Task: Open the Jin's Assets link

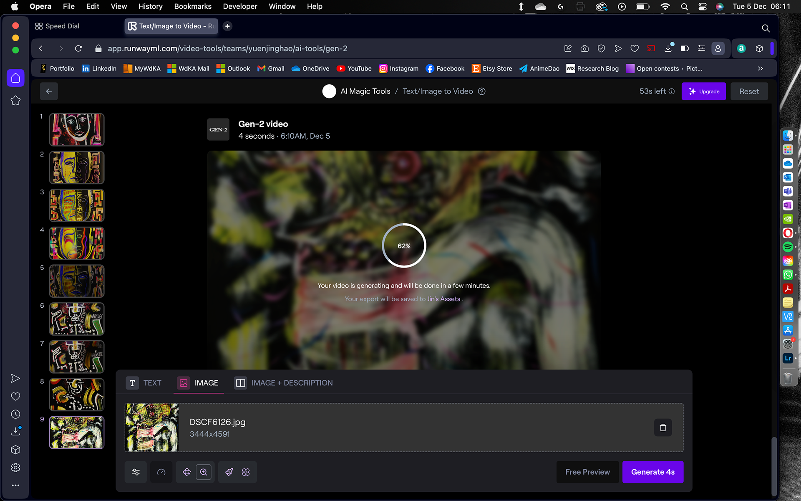Action: (x=443, y=299)
